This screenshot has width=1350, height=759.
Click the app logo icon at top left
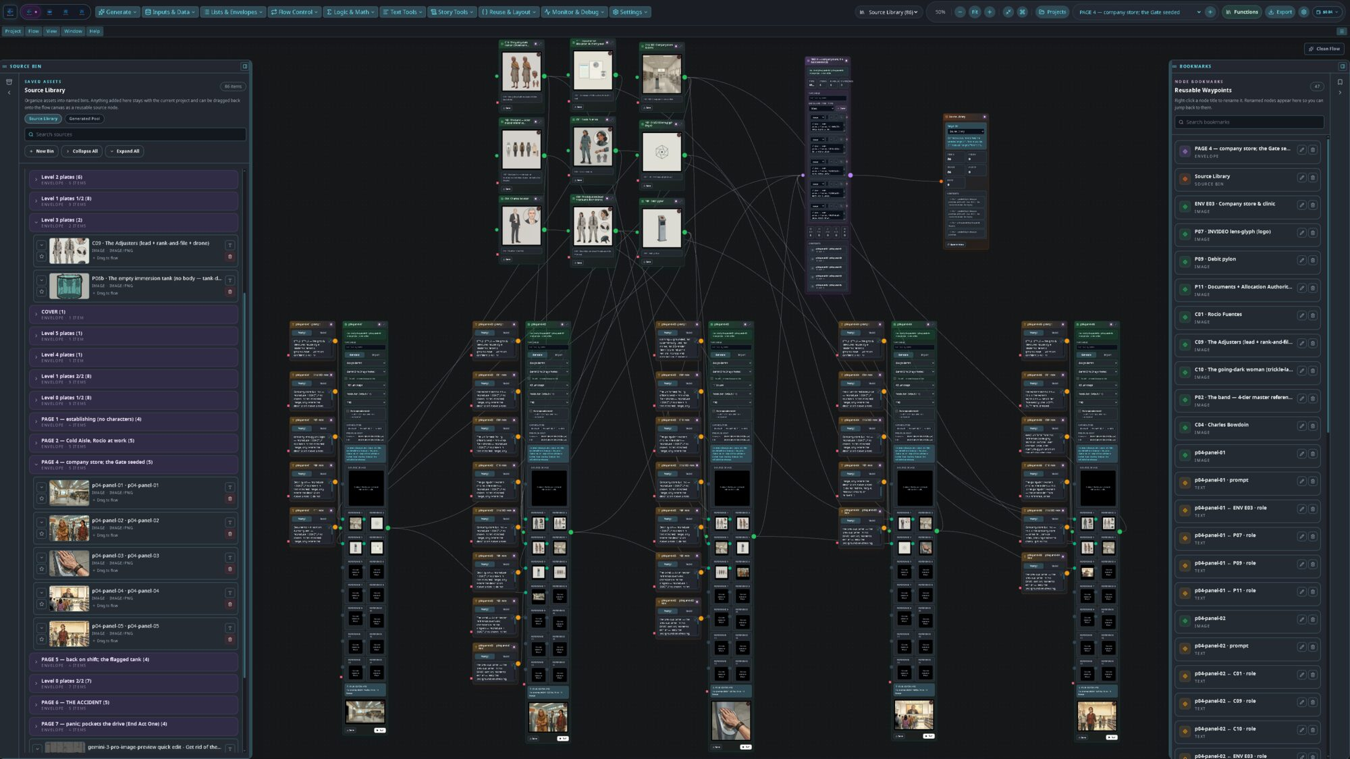coord(10,12)
